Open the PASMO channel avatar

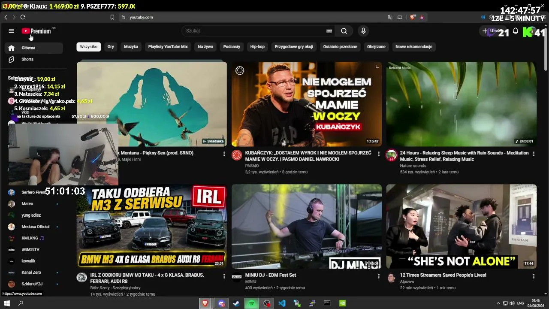(237, 155)
